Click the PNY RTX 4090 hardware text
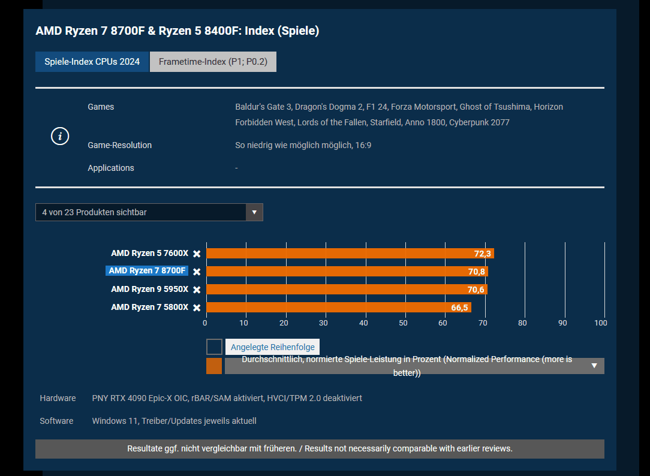The image size is (650, 476). (227, 398)
